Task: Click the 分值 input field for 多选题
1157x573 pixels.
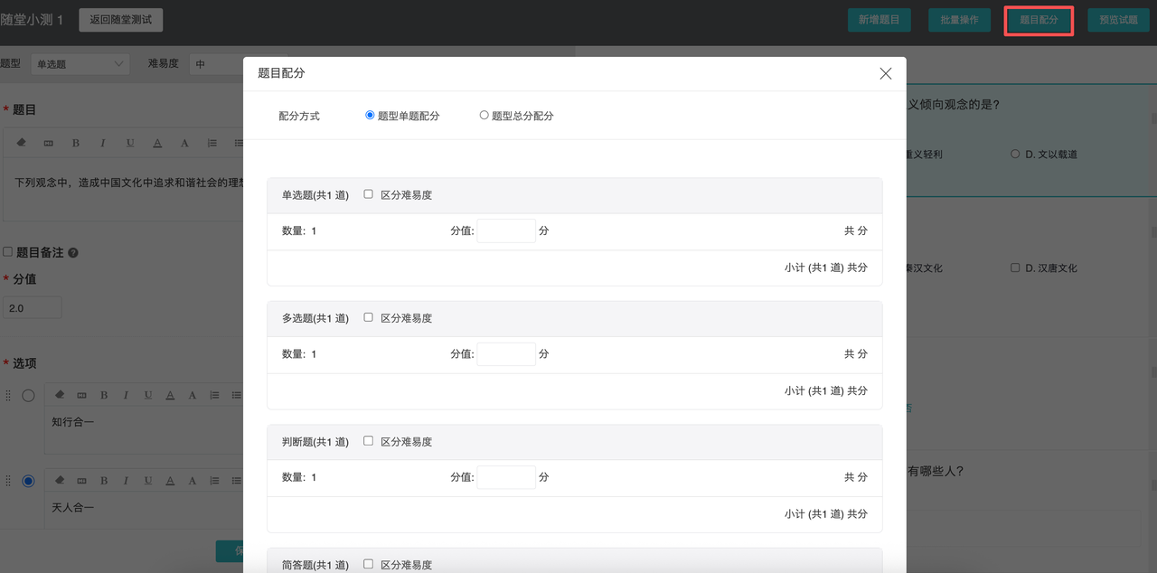Action: pyautogui.click(x=506, y=354)
